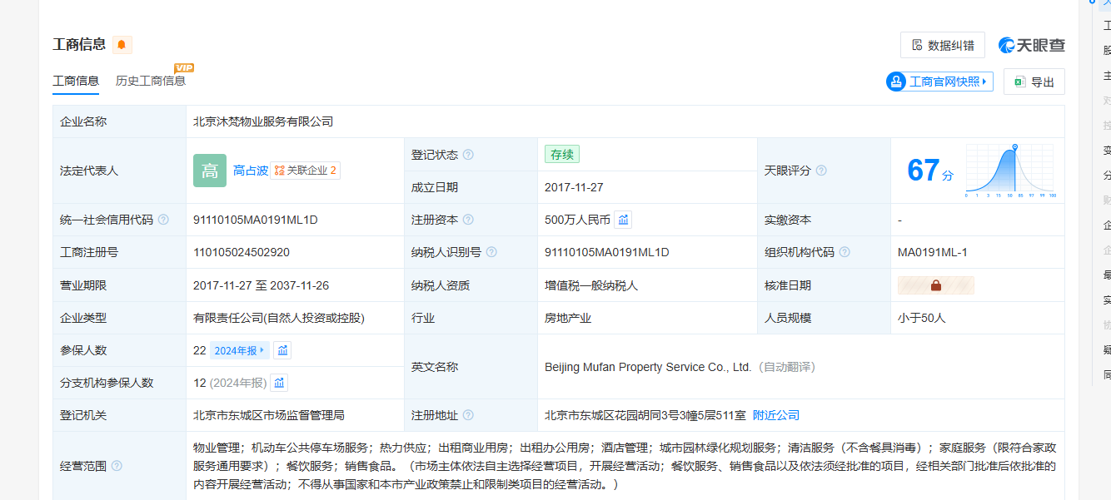Open legal representative 高占波 link
The height and width of the screenshot is (500, 1111).
(x=251, y=171)
